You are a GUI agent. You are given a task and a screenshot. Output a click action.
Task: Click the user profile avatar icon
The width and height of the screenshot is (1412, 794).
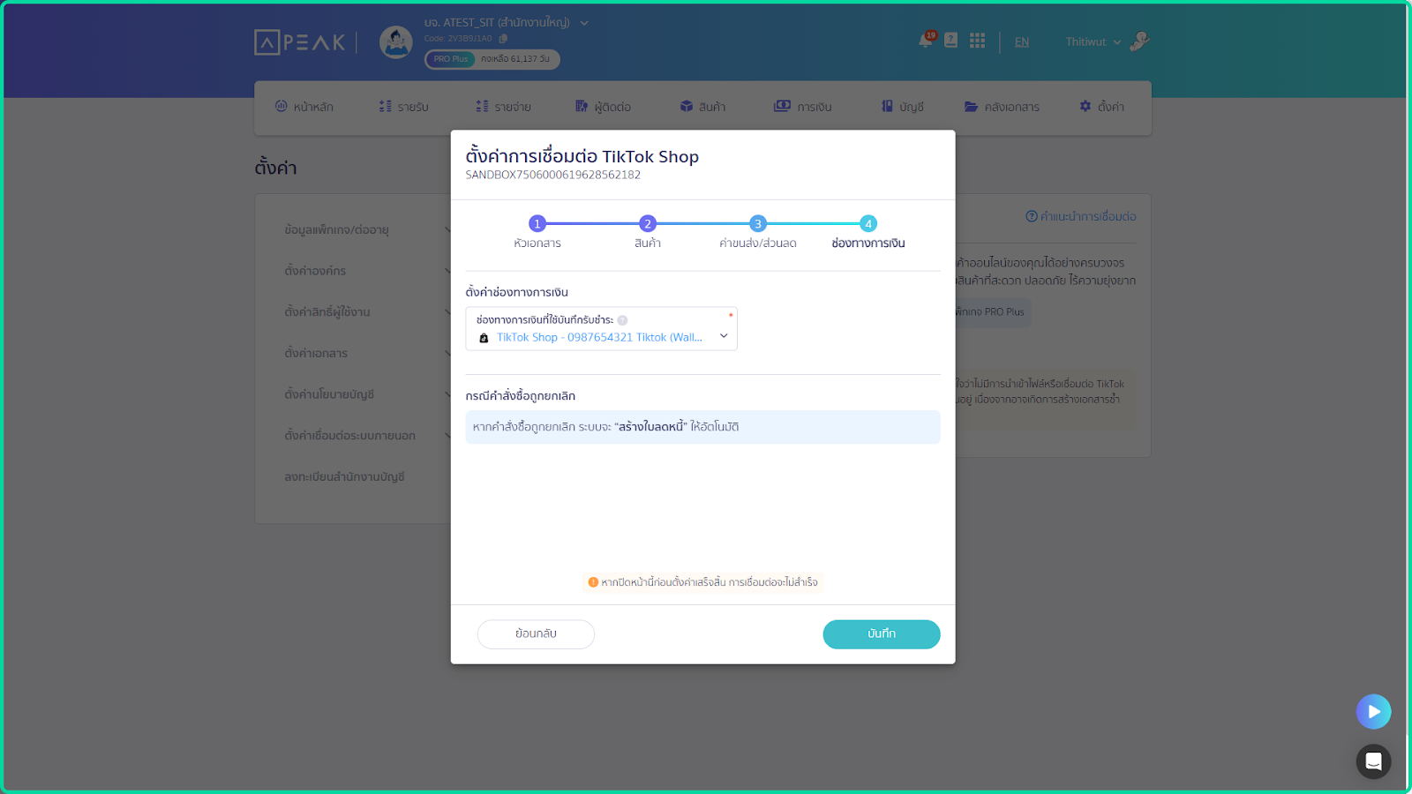pos(1139,41)
